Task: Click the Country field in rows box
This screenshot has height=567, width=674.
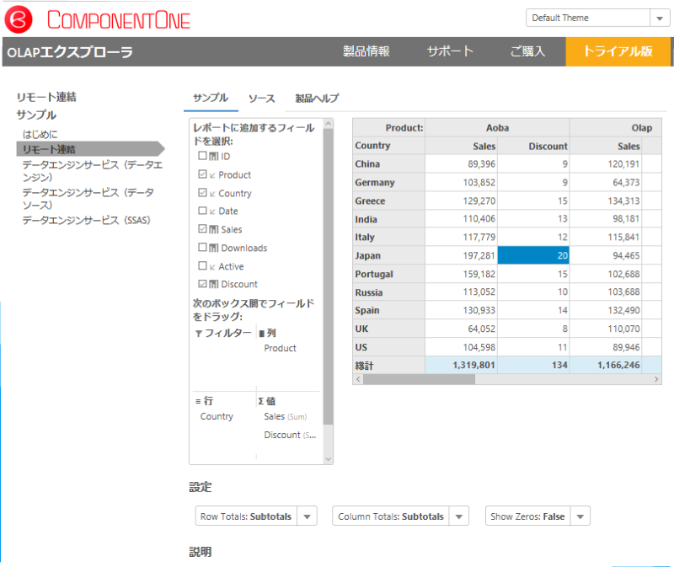Action: (x=217, y=416)
